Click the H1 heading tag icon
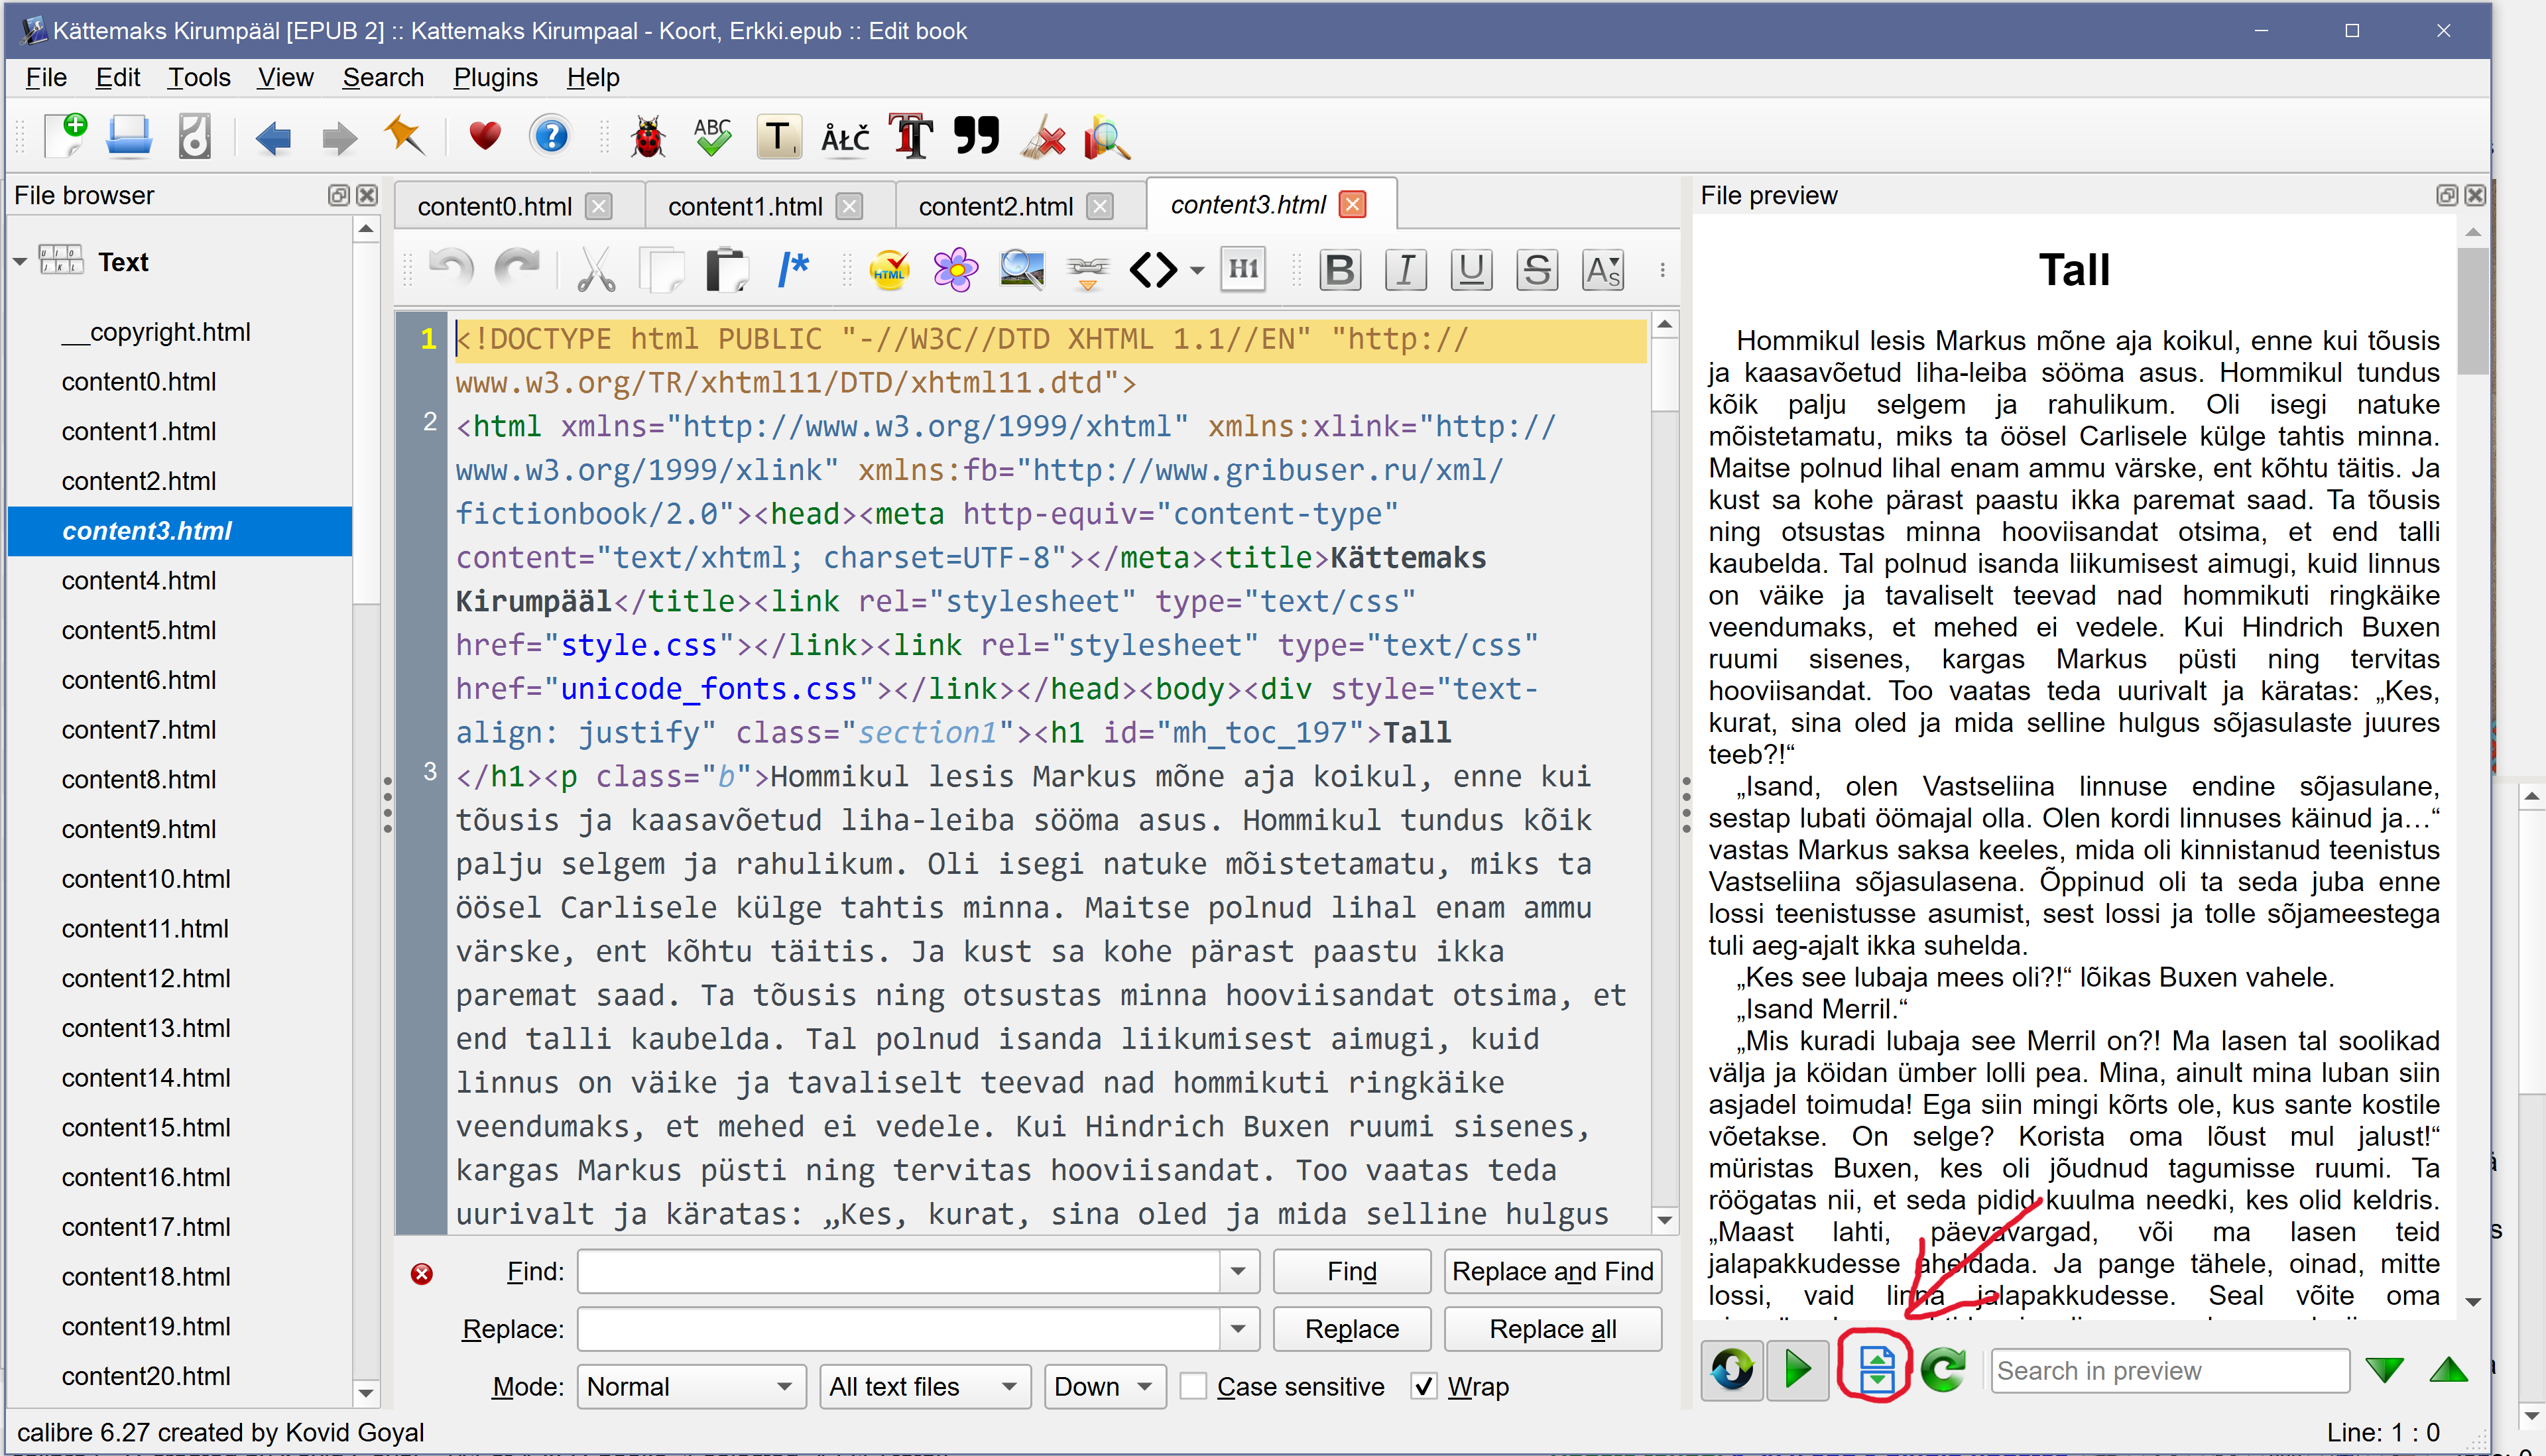 click(1243, 270)
